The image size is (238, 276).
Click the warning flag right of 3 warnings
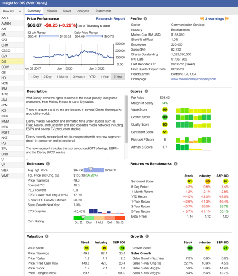click(227, 18)
